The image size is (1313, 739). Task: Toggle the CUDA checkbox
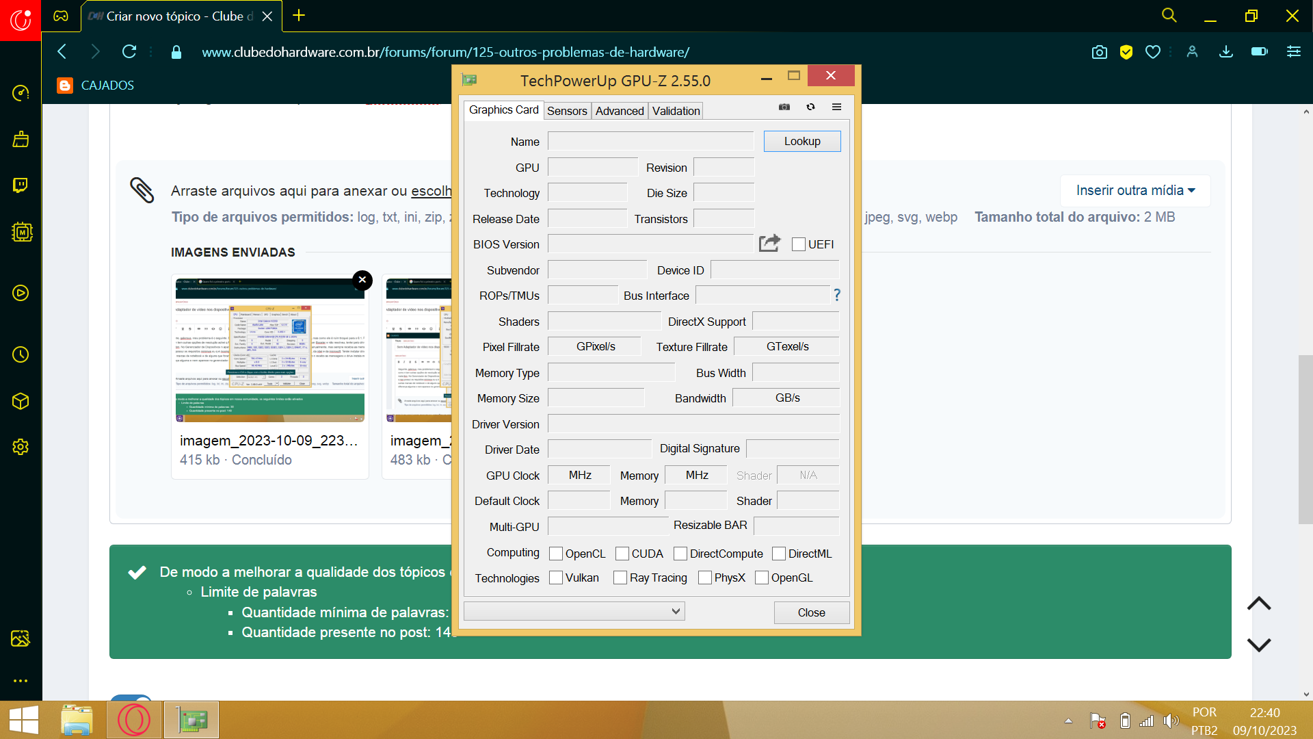point(622,554)
